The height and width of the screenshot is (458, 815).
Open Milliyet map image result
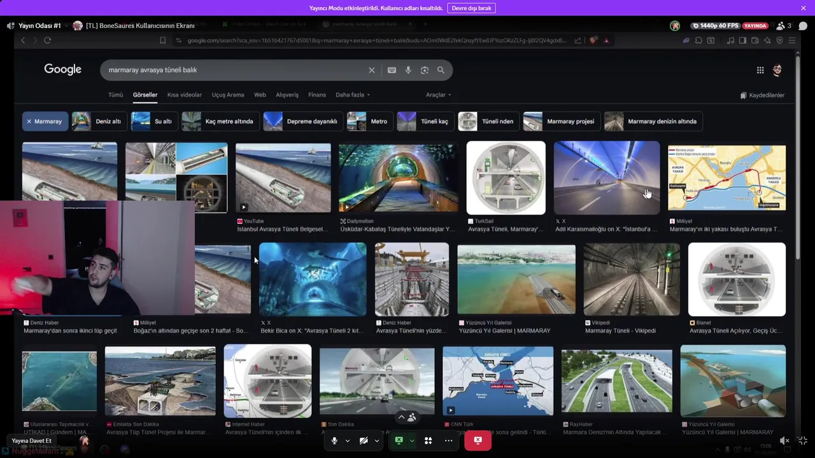(726, 177)
